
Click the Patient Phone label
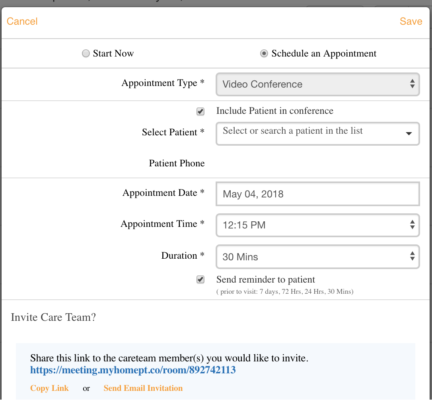[177, 164]
